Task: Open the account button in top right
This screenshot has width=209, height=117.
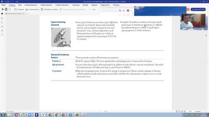Action: 198,9
